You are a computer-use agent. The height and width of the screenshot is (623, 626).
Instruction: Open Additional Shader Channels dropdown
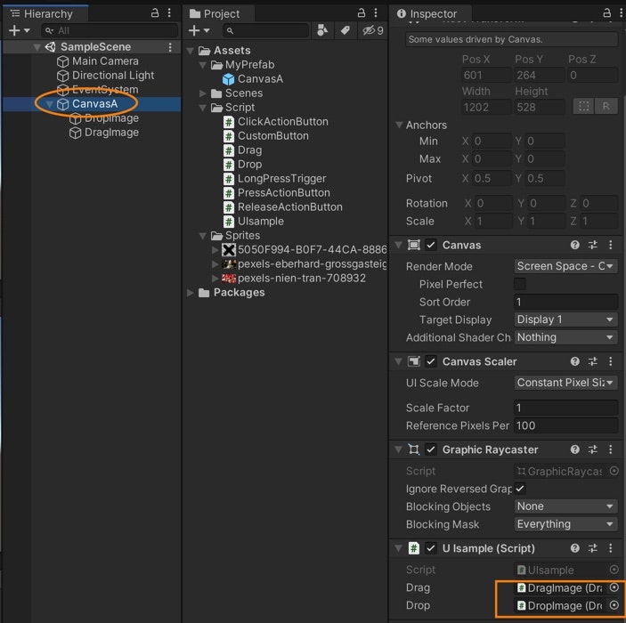[x=565, y=337]
